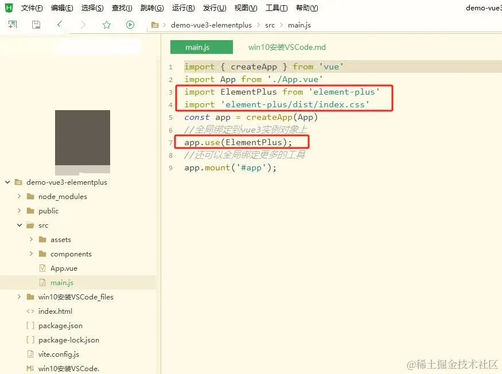Open the 跳转(G) menu
Image resolution: width=502 pixels, height=374 pixels.
click(x=152, y=7)
